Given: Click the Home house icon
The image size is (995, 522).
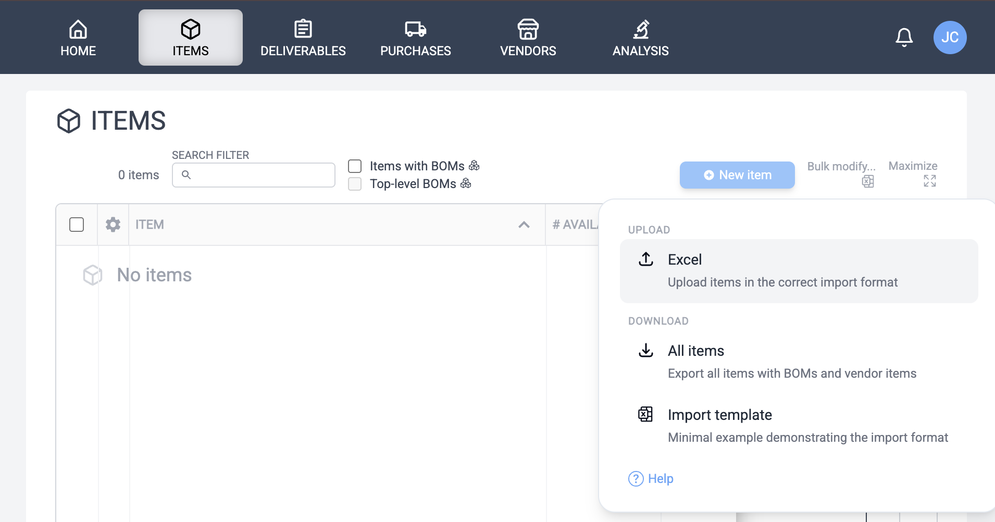Looking at the screenshot, I should click(x=78, y=29).
